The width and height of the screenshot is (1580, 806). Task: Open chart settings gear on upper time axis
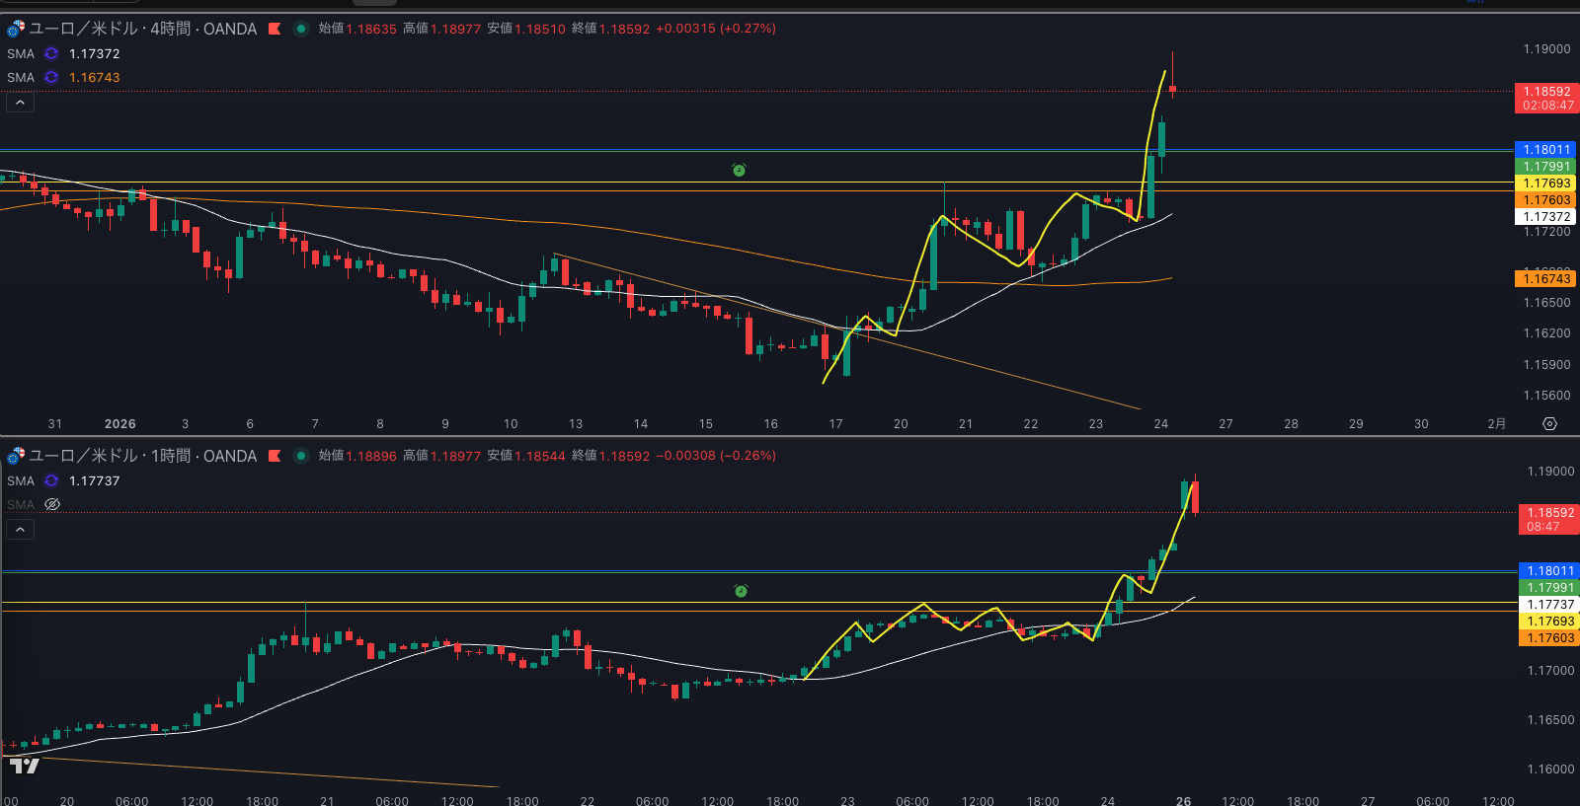click(x=1549, y=424)
